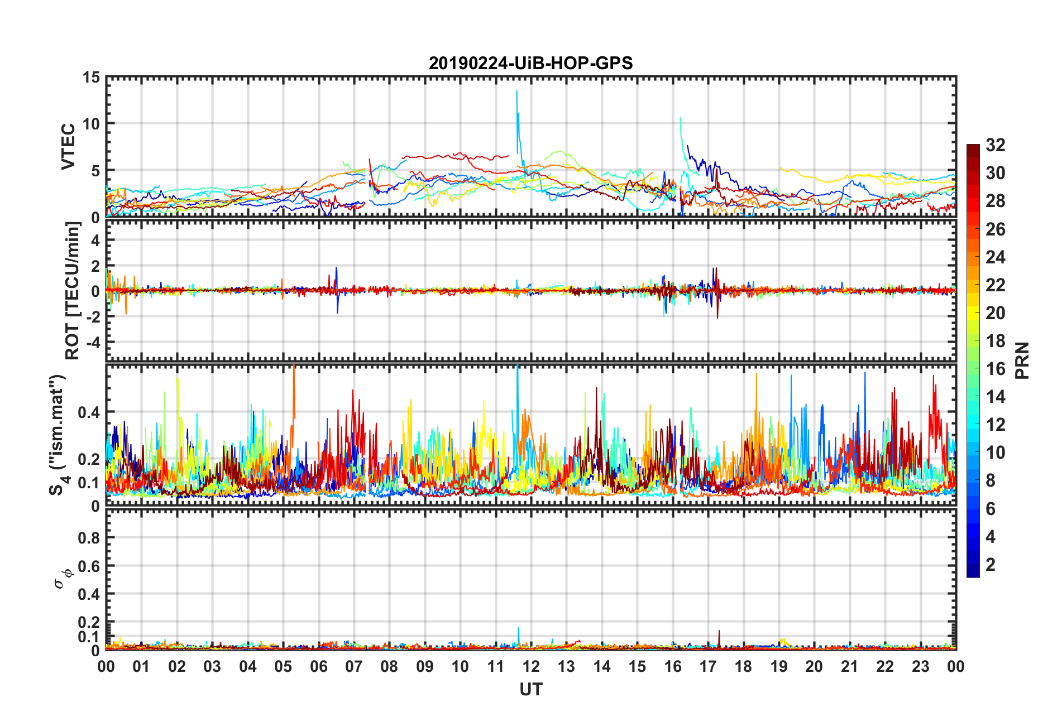
Task: Click colorbar tick label 24
Action: coord(995,257)
